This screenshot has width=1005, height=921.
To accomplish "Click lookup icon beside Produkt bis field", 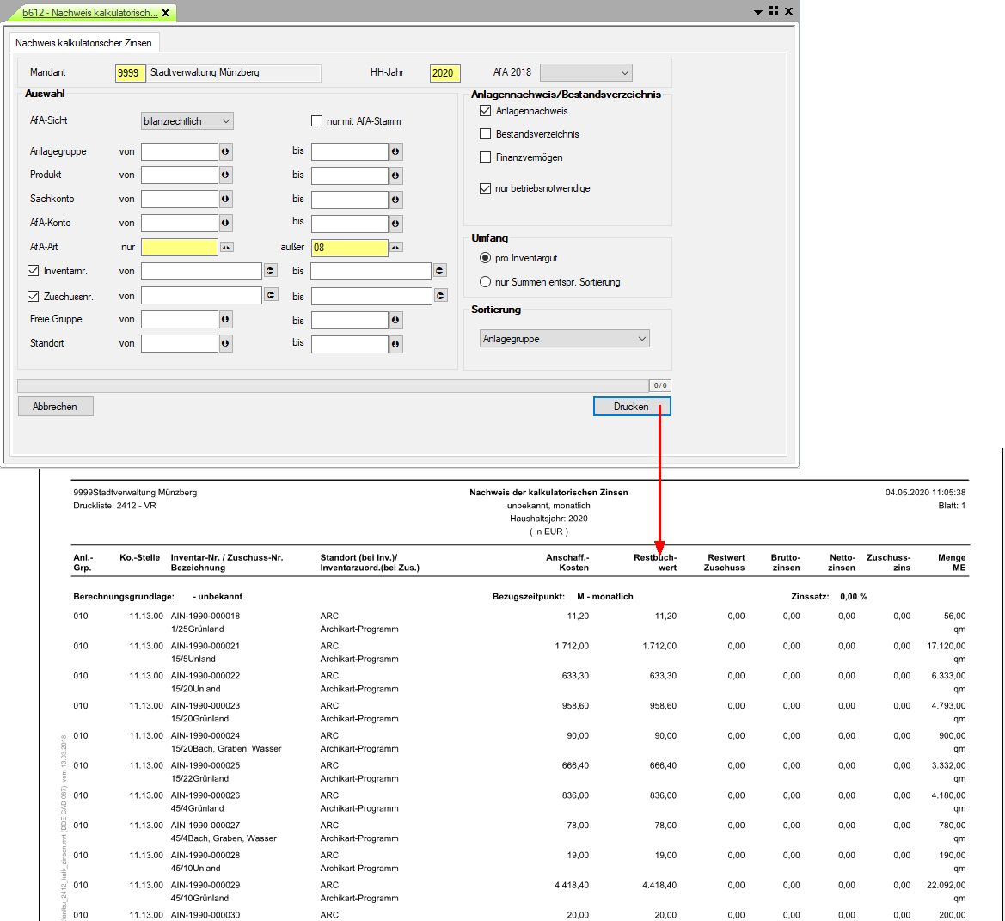I will pos(395,175).
